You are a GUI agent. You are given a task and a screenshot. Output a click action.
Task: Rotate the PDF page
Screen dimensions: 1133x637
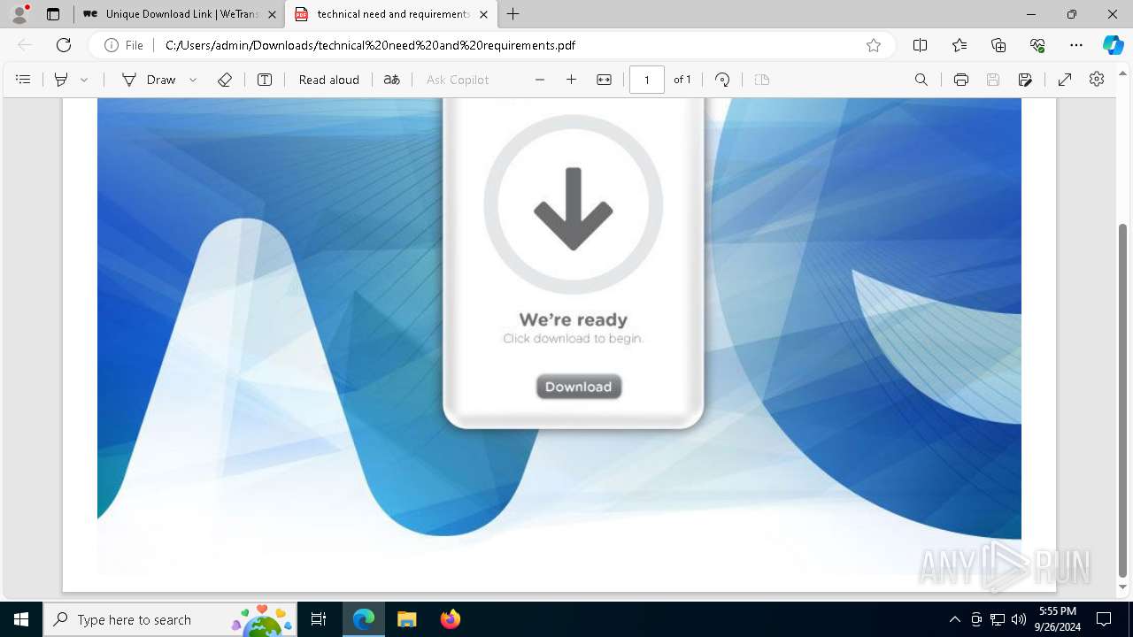click(722, 80)
